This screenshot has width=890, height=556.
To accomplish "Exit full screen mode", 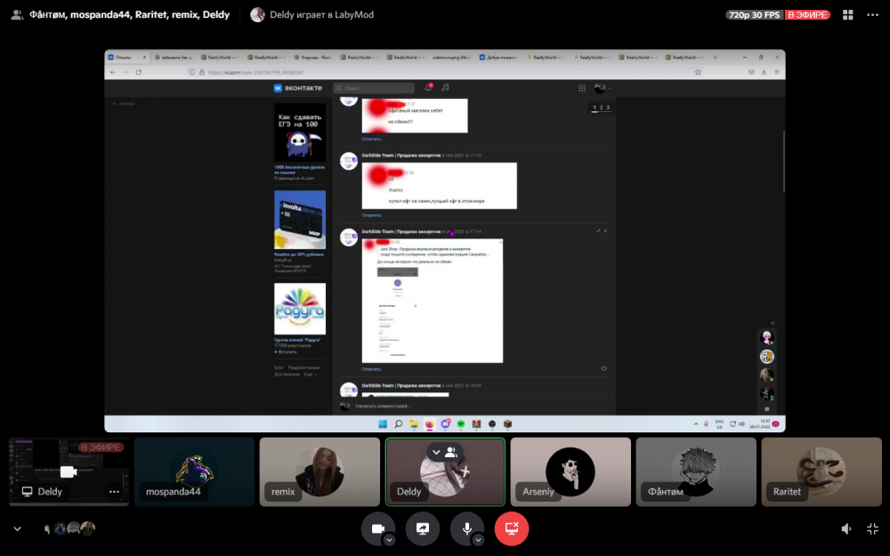I will 872,528.
